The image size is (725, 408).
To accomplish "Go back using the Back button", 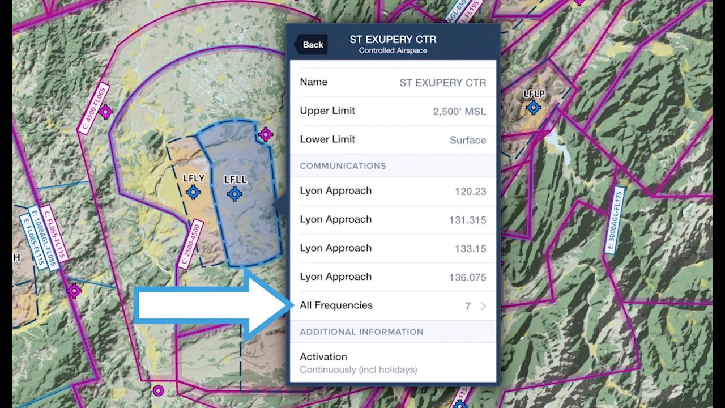I will point(310,45).
